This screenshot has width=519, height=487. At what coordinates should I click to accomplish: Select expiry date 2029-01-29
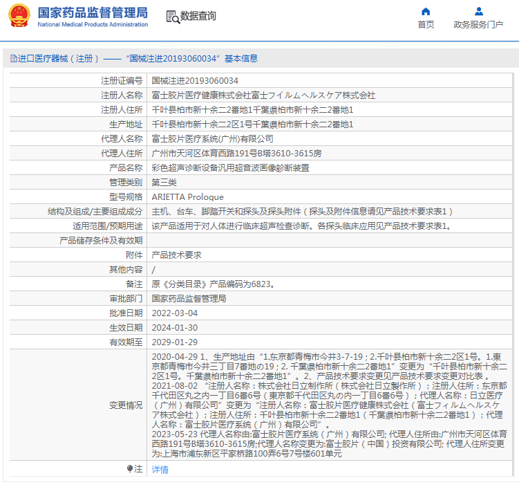coord(175,342)
